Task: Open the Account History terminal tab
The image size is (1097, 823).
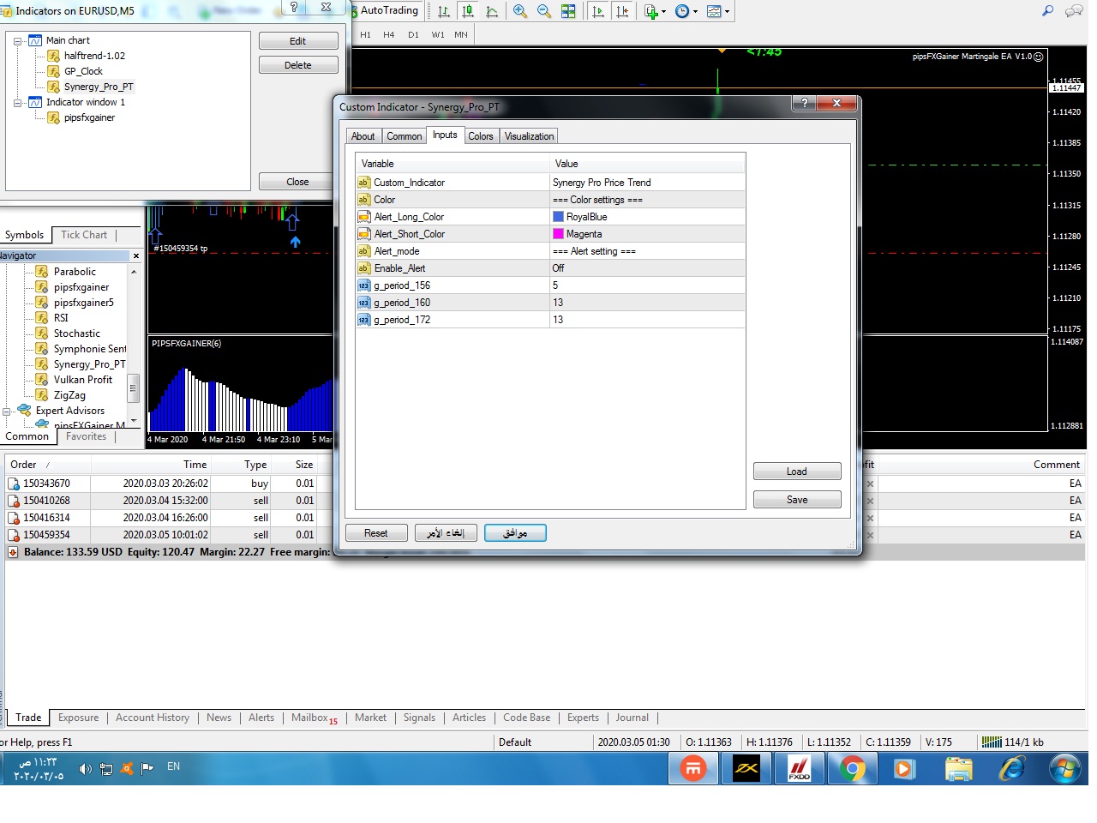Action: [153, 718]
